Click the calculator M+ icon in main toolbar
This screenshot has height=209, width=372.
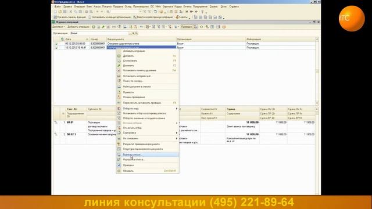(x=191, y=12)
